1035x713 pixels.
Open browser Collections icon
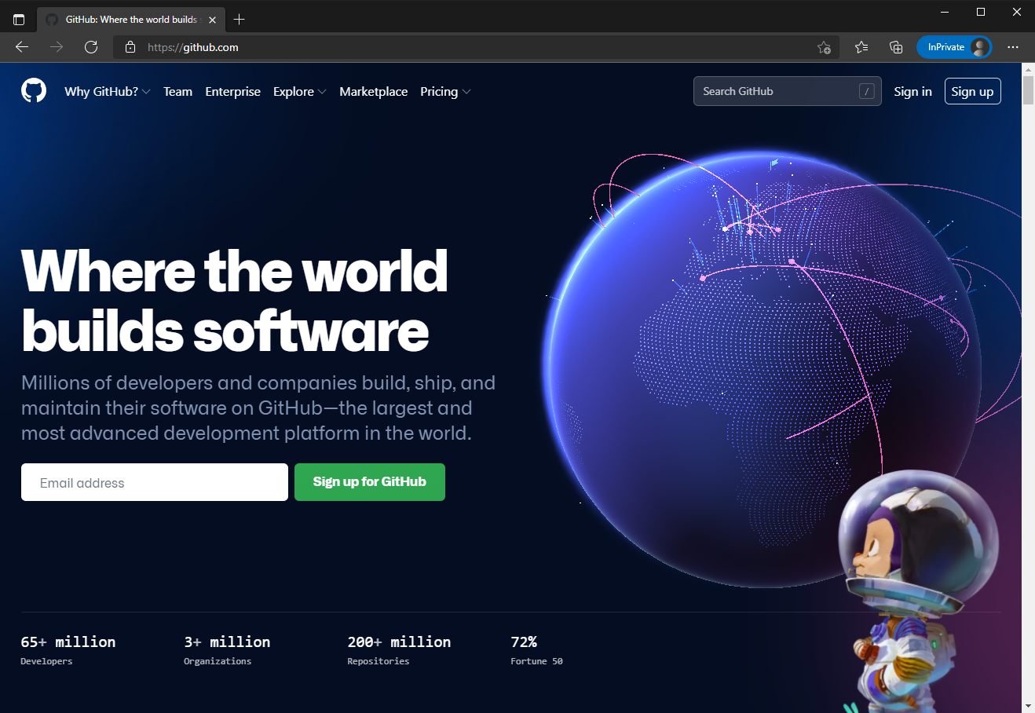[x=896, y=47]
